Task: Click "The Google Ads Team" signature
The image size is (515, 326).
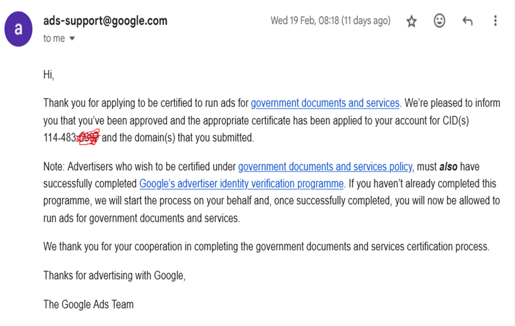Action: click(x=88, y=304)
